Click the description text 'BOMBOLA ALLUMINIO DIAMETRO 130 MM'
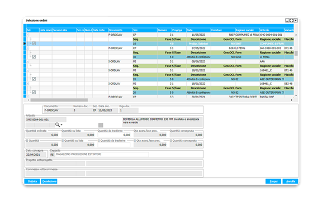This screenshot has height=202, width=322. 148,119
